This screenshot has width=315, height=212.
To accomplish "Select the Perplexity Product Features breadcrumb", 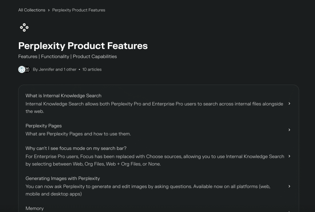I will 79,10.
